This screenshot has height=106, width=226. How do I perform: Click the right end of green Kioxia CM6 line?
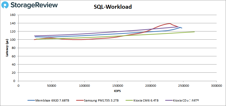tap(194, 32)
